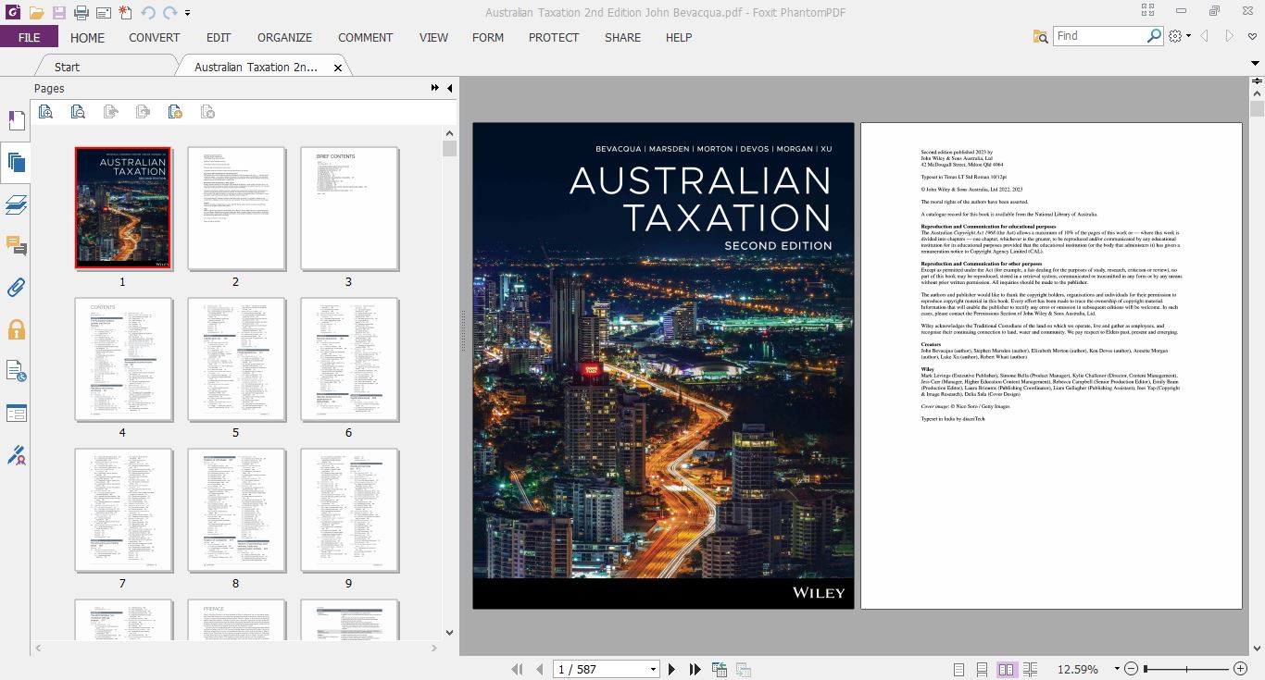
Task: Open the Layers side panel
Action: (x=16, y=204)
